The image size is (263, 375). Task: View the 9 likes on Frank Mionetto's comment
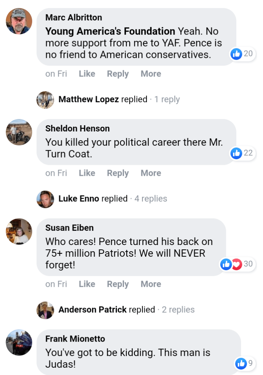click(x=245, y=363)
